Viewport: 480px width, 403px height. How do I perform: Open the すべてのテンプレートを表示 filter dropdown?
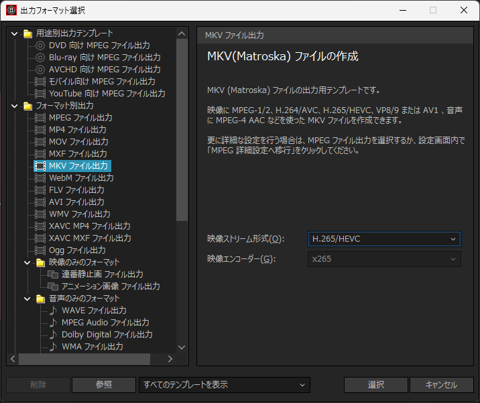225,385
